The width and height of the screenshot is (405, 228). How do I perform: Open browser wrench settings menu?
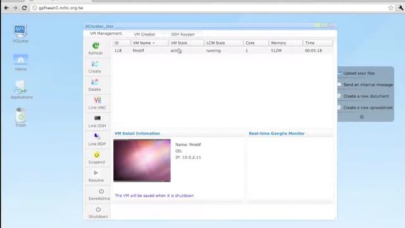(401, 8)
